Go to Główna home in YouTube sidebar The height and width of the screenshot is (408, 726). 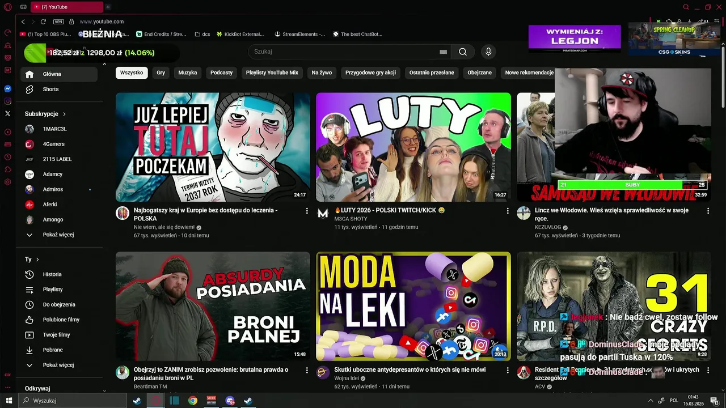click(x=59, y=74)
